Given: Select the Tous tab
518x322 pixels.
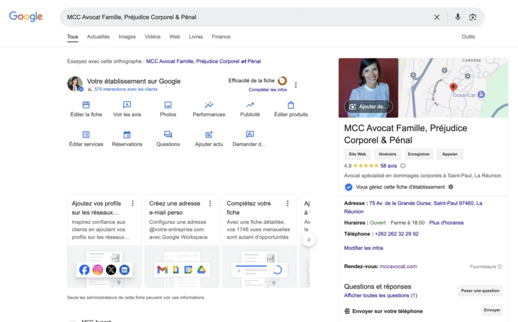Looking at the screenshot, I should [x=72, y=37].
